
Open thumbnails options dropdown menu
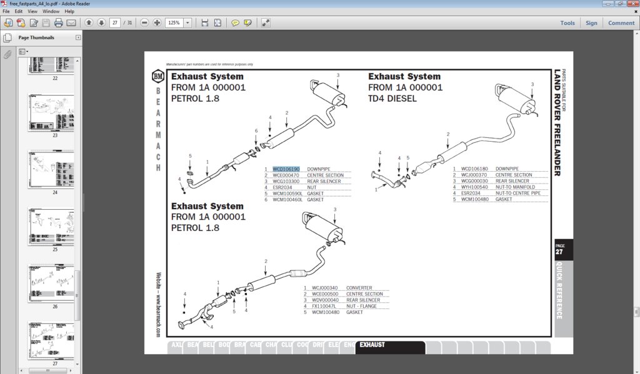point(23,52)
